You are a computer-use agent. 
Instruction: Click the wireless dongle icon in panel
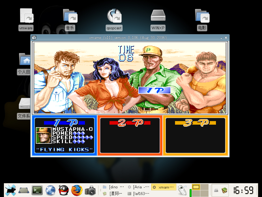point(182,190)
